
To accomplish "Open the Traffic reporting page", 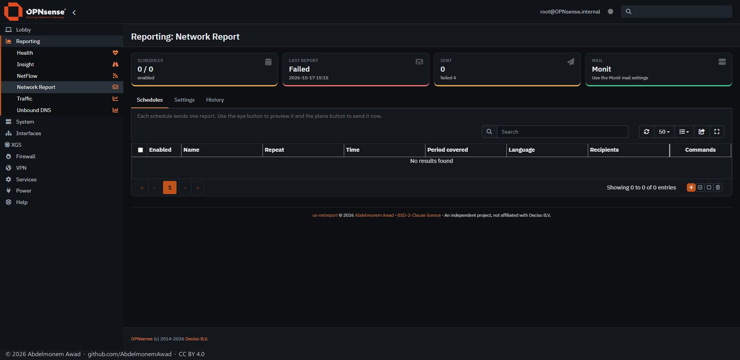I will click(62, 99).
